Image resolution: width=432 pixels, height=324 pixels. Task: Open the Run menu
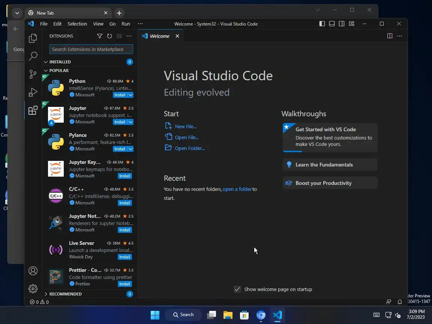126,24
